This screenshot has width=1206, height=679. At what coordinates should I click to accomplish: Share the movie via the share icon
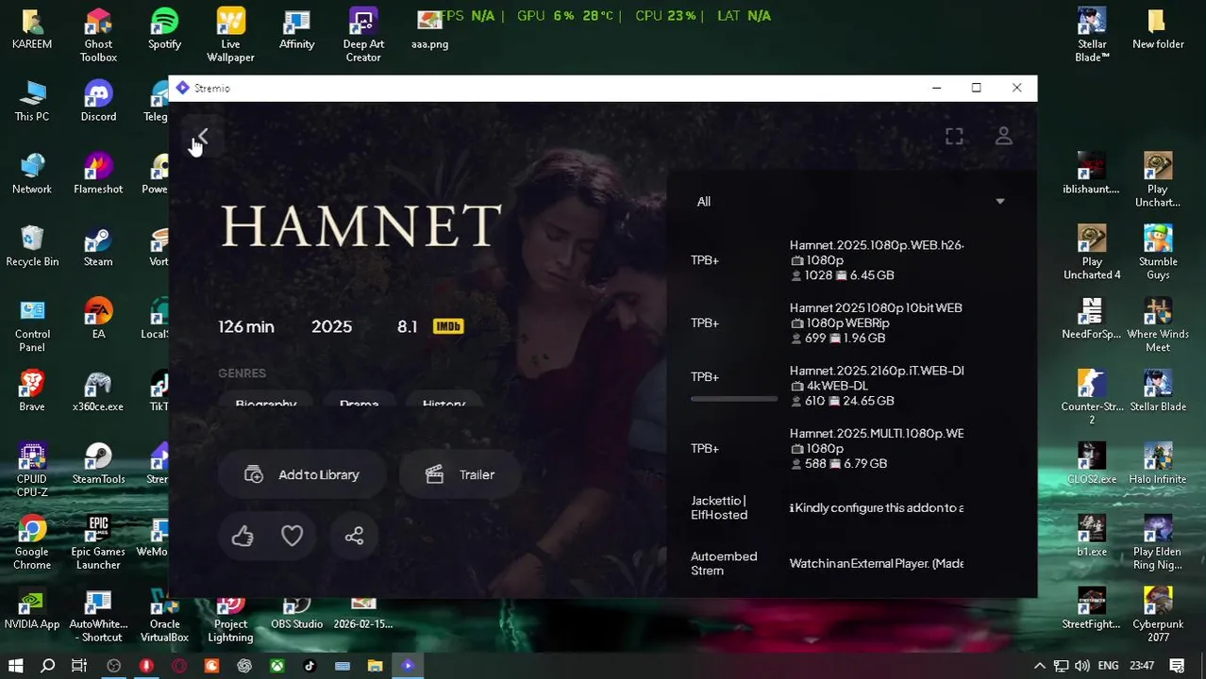pyautogui.click(x=354, y=536)
